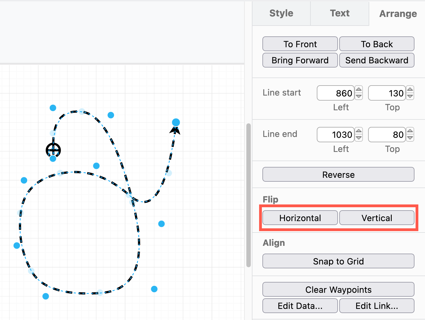Viewport: 425px width, 320px height.
Task: Increase Line end Left with up stepper
Action: [359, 131]
